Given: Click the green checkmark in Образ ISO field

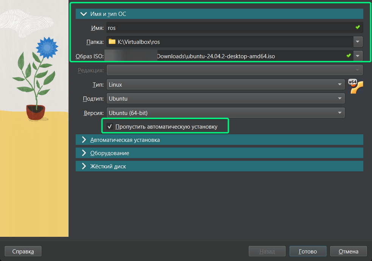Looking at the screenshot, I should 349,56.
